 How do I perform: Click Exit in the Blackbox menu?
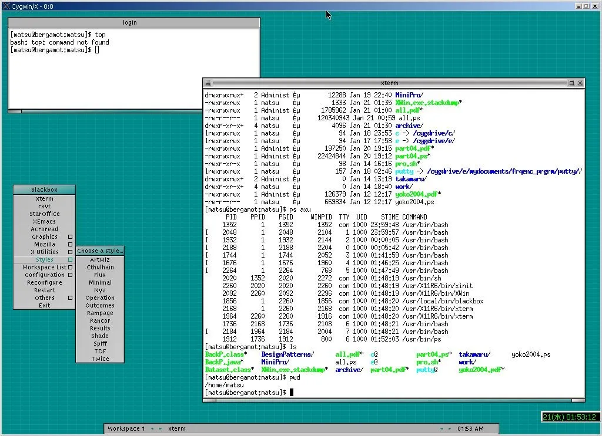tap(45, 306)
